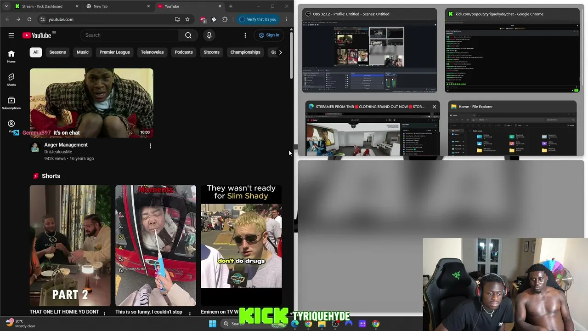The height and width of the screenshot is (331, 588).
Task: Open the DntJealousMe channel name link
Action: [58, 152]
